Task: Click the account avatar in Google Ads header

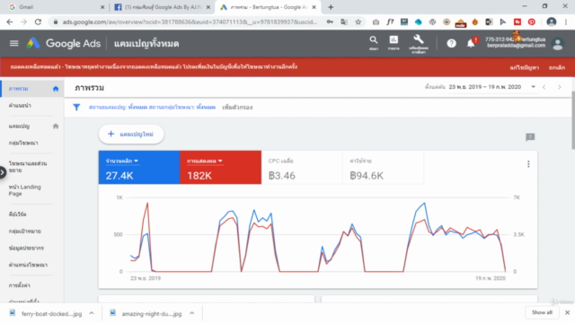Action: pos(558,44)
